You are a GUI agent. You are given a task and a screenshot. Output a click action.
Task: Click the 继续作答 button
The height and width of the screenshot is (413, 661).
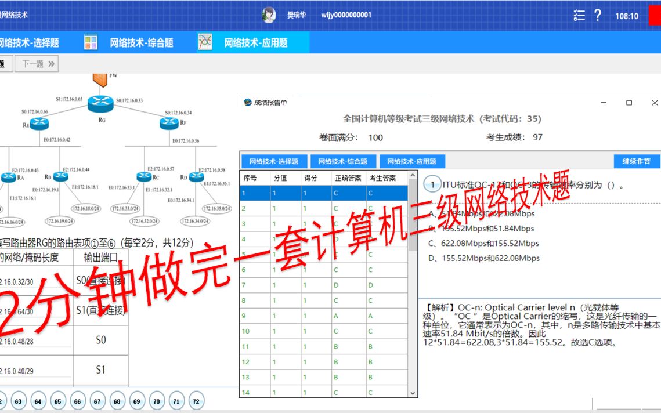tap(637, 161)
